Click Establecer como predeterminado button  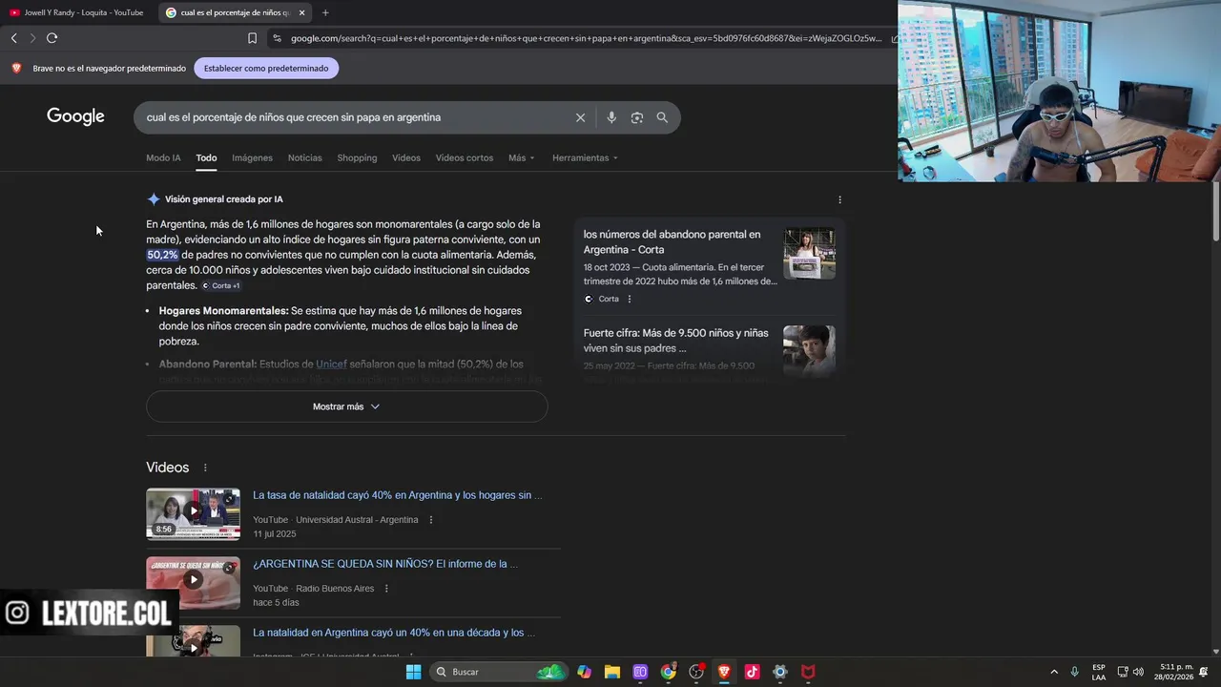coord(266,68)
